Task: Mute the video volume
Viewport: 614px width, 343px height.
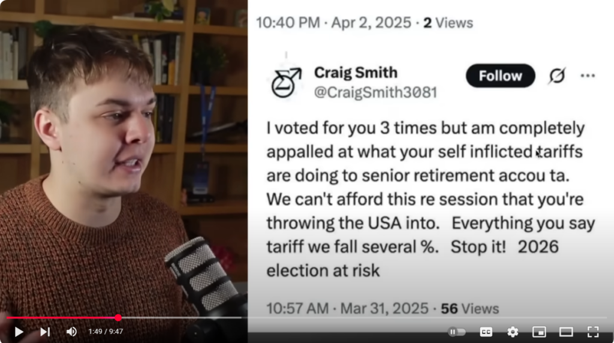Action: (x=71, y=332)
